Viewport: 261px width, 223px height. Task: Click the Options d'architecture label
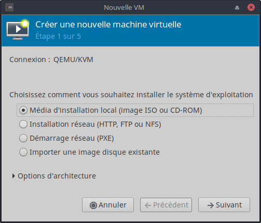tap(57, 176)
